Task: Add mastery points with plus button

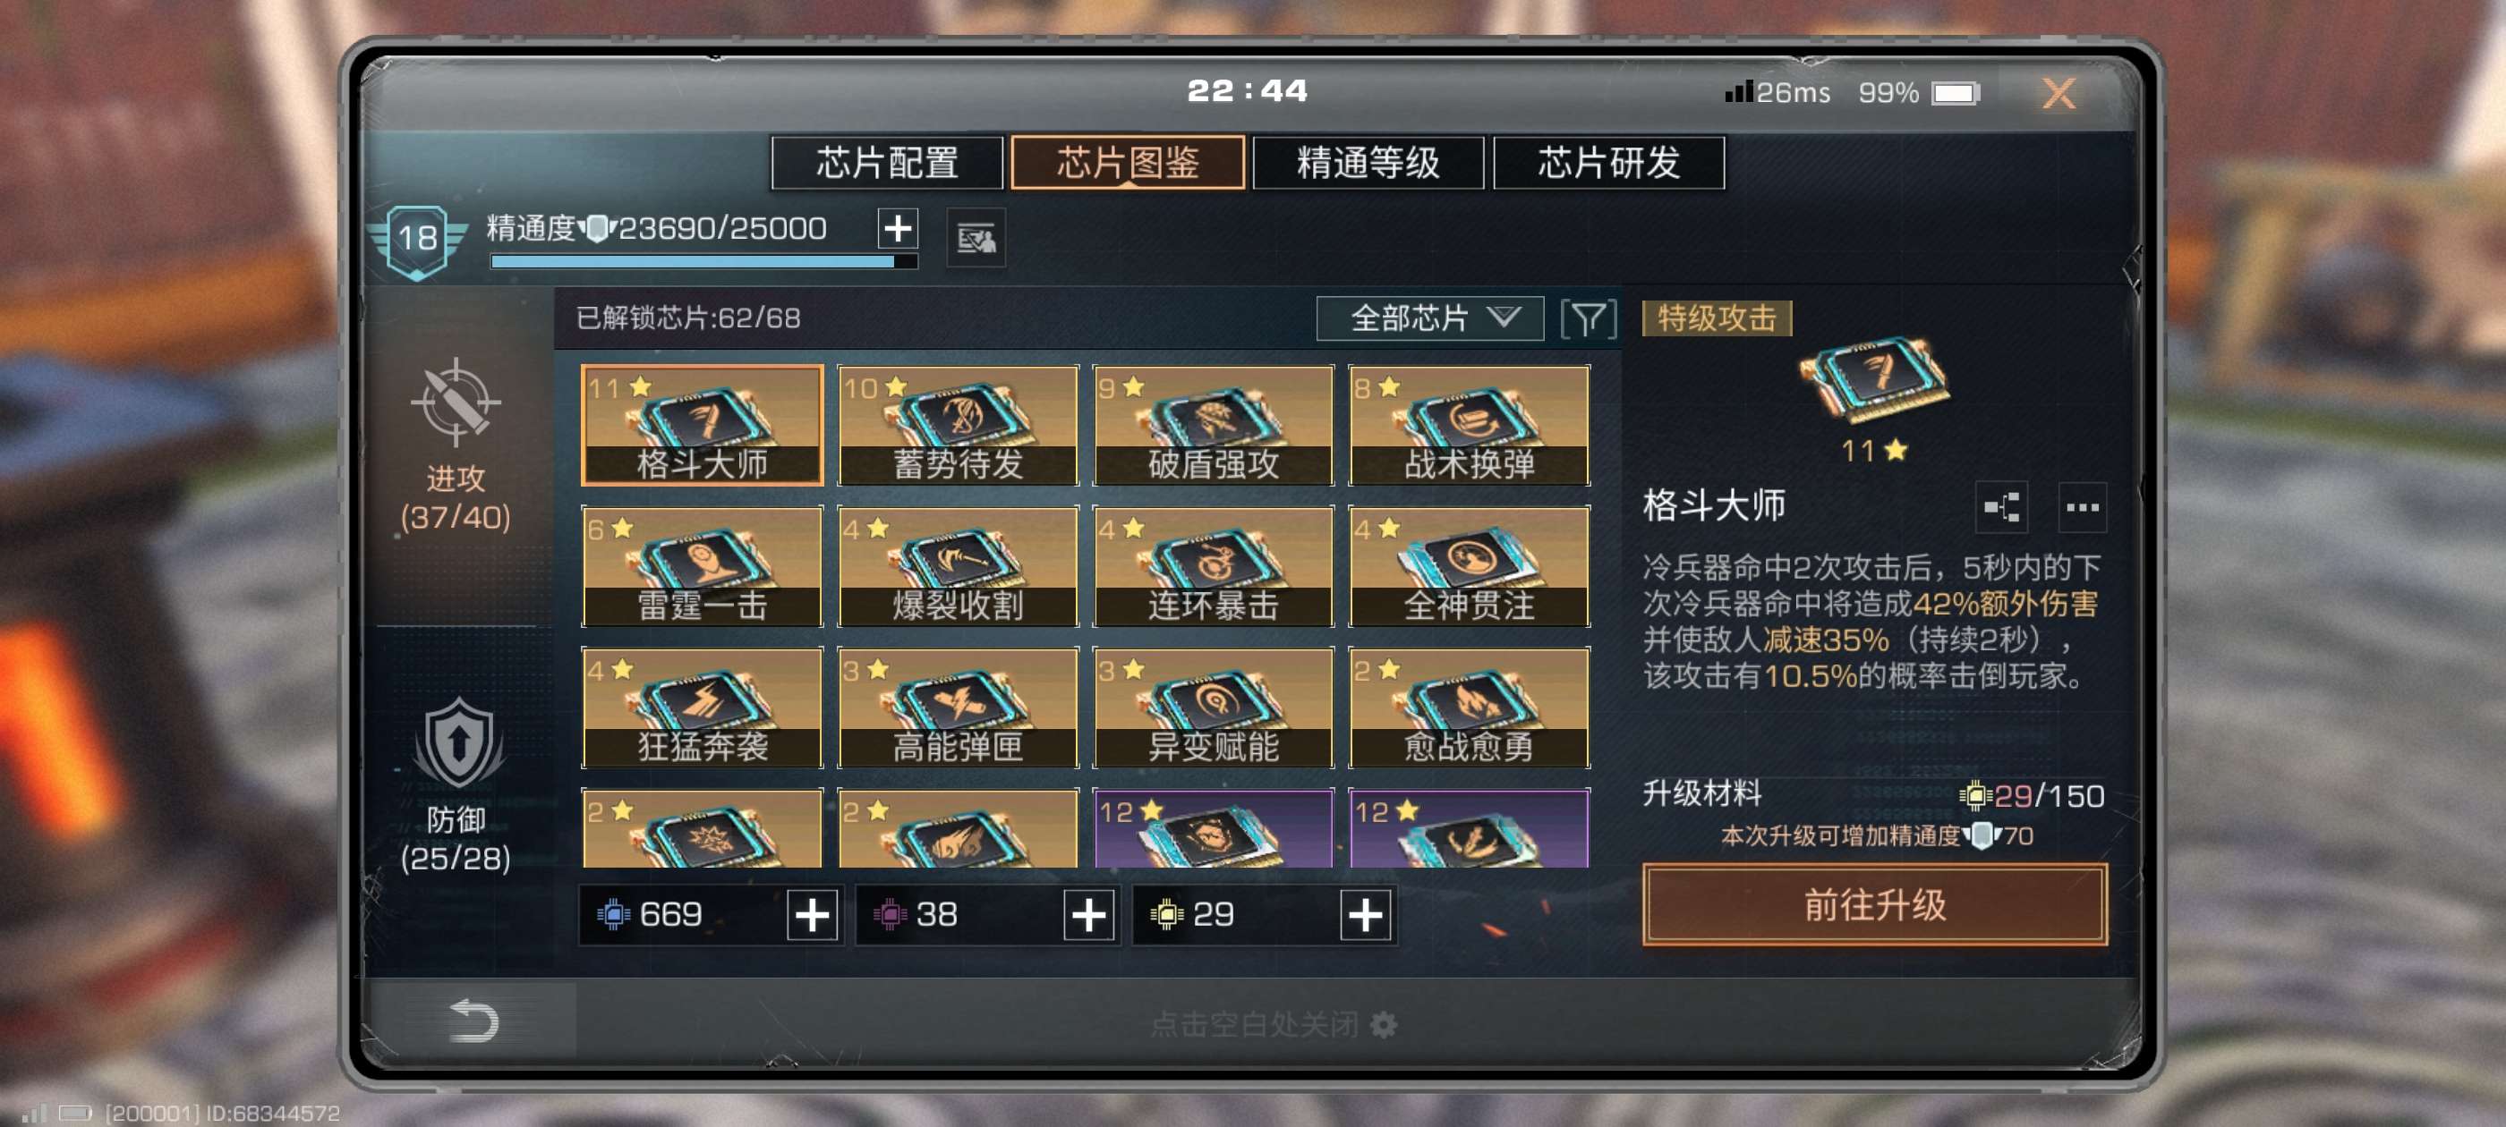Action: tap(897, 228)
